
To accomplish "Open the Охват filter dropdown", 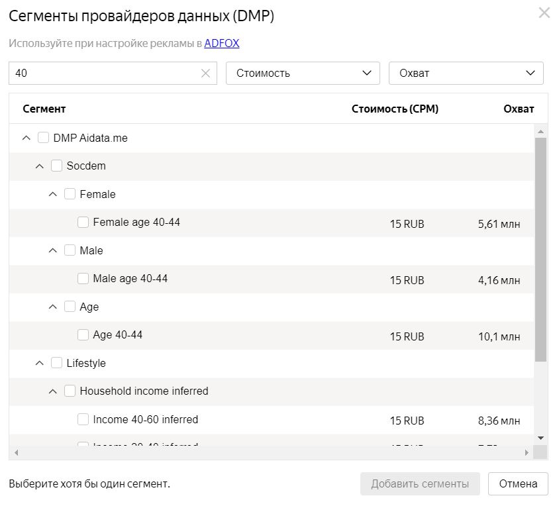I will click(466, 73).
